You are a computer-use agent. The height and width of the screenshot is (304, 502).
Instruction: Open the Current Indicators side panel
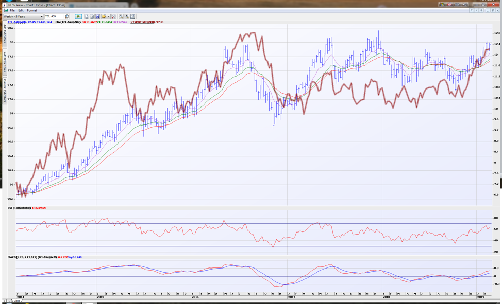pos(5,91)
